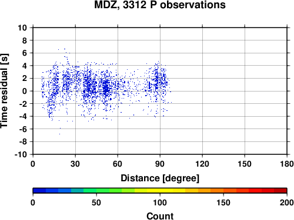Click the title 'MDZ, 3312 P observations'
Viewport: 294px width, 220px height.
click(160, 5)
